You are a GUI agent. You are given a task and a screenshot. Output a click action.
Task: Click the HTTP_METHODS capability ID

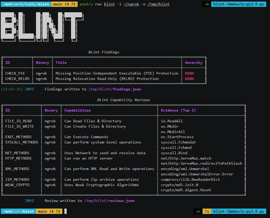(x=18, y=158)
